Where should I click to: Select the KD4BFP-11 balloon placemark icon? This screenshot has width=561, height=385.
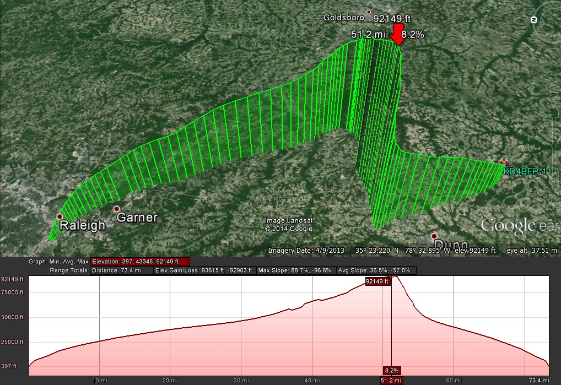click(504, 161)
